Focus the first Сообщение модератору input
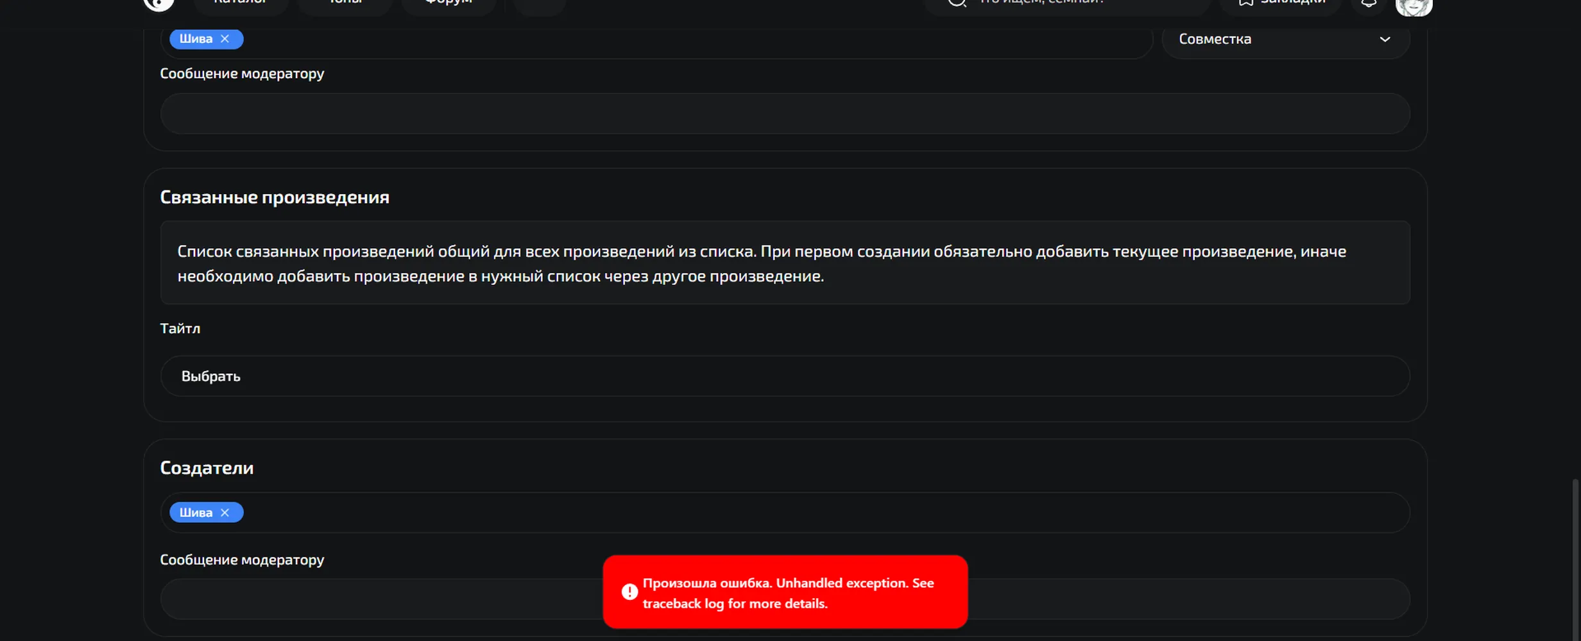The height and width of the screenshot is (641, 1581). tap(785, 113)
